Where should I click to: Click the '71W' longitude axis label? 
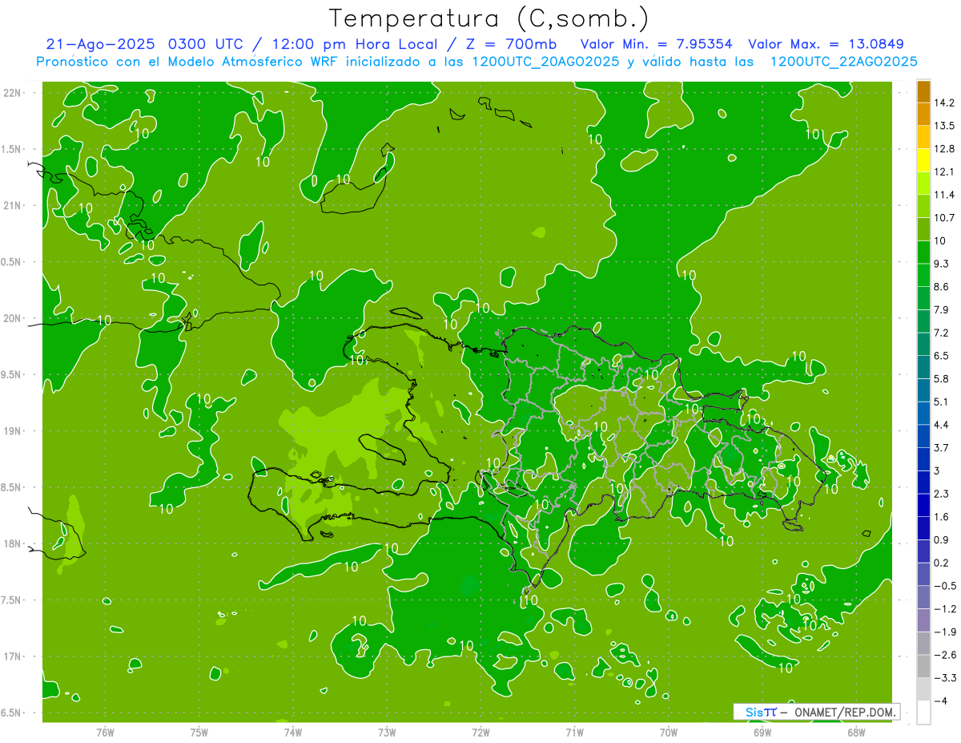click(x=574, y=733)
